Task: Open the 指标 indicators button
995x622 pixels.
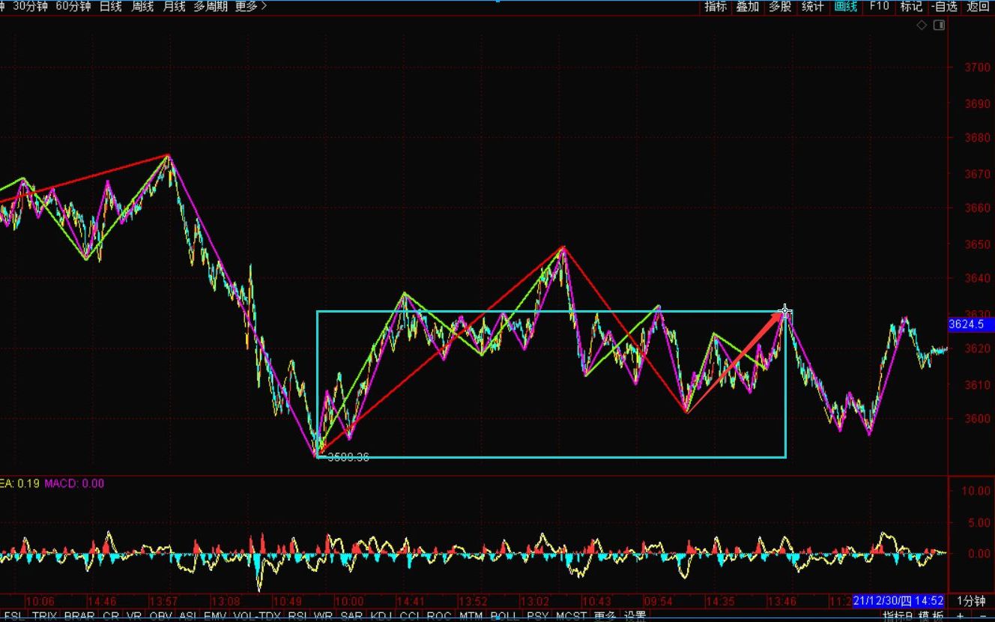Action: (716, 6)
